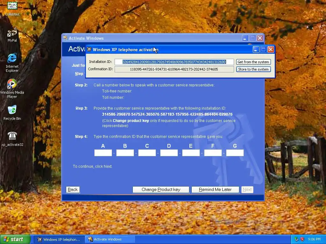
Task: Select the Internet Explorer desktop icon
Action: (12, 62)
